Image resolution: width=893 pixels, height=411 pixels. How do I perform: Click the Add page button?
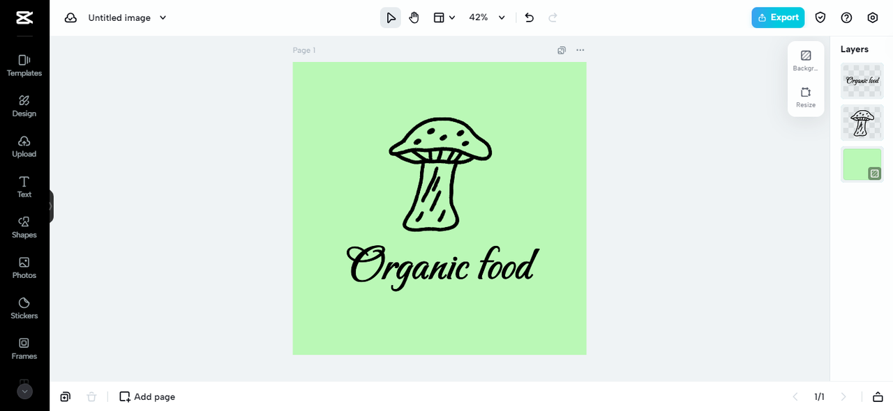tap(147, 396)
